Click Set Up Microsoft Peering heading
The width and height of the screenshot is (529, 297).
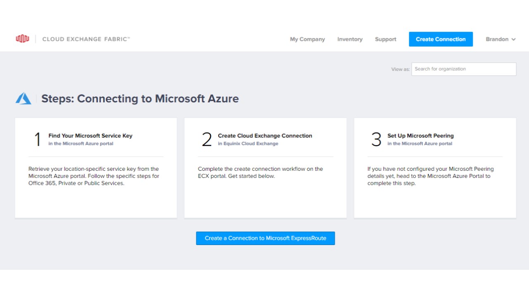420,136
